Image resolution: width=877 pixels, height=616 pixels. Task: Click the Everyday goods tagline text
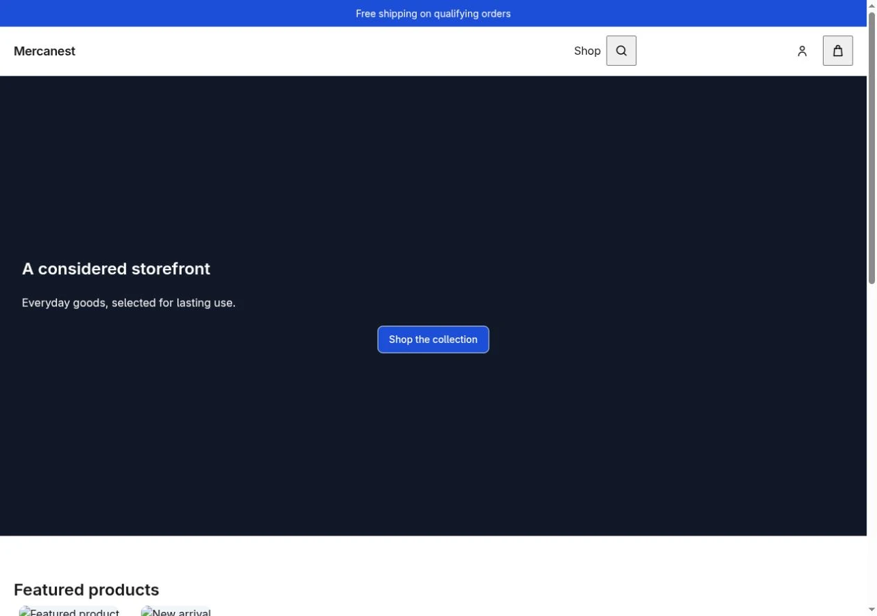(x=129, y=303)
